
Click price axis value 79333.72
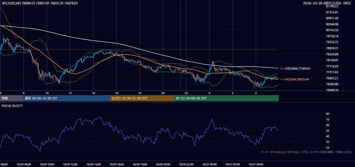click(x=332, y=42)
